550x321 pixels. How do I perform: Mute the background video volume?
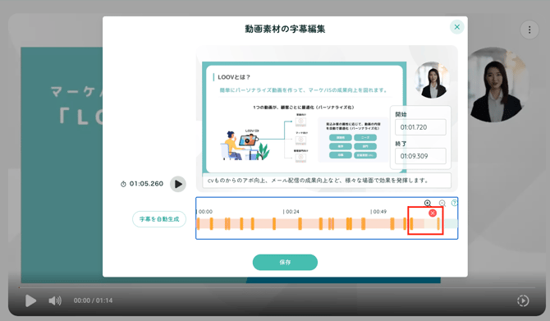[55, 300]
